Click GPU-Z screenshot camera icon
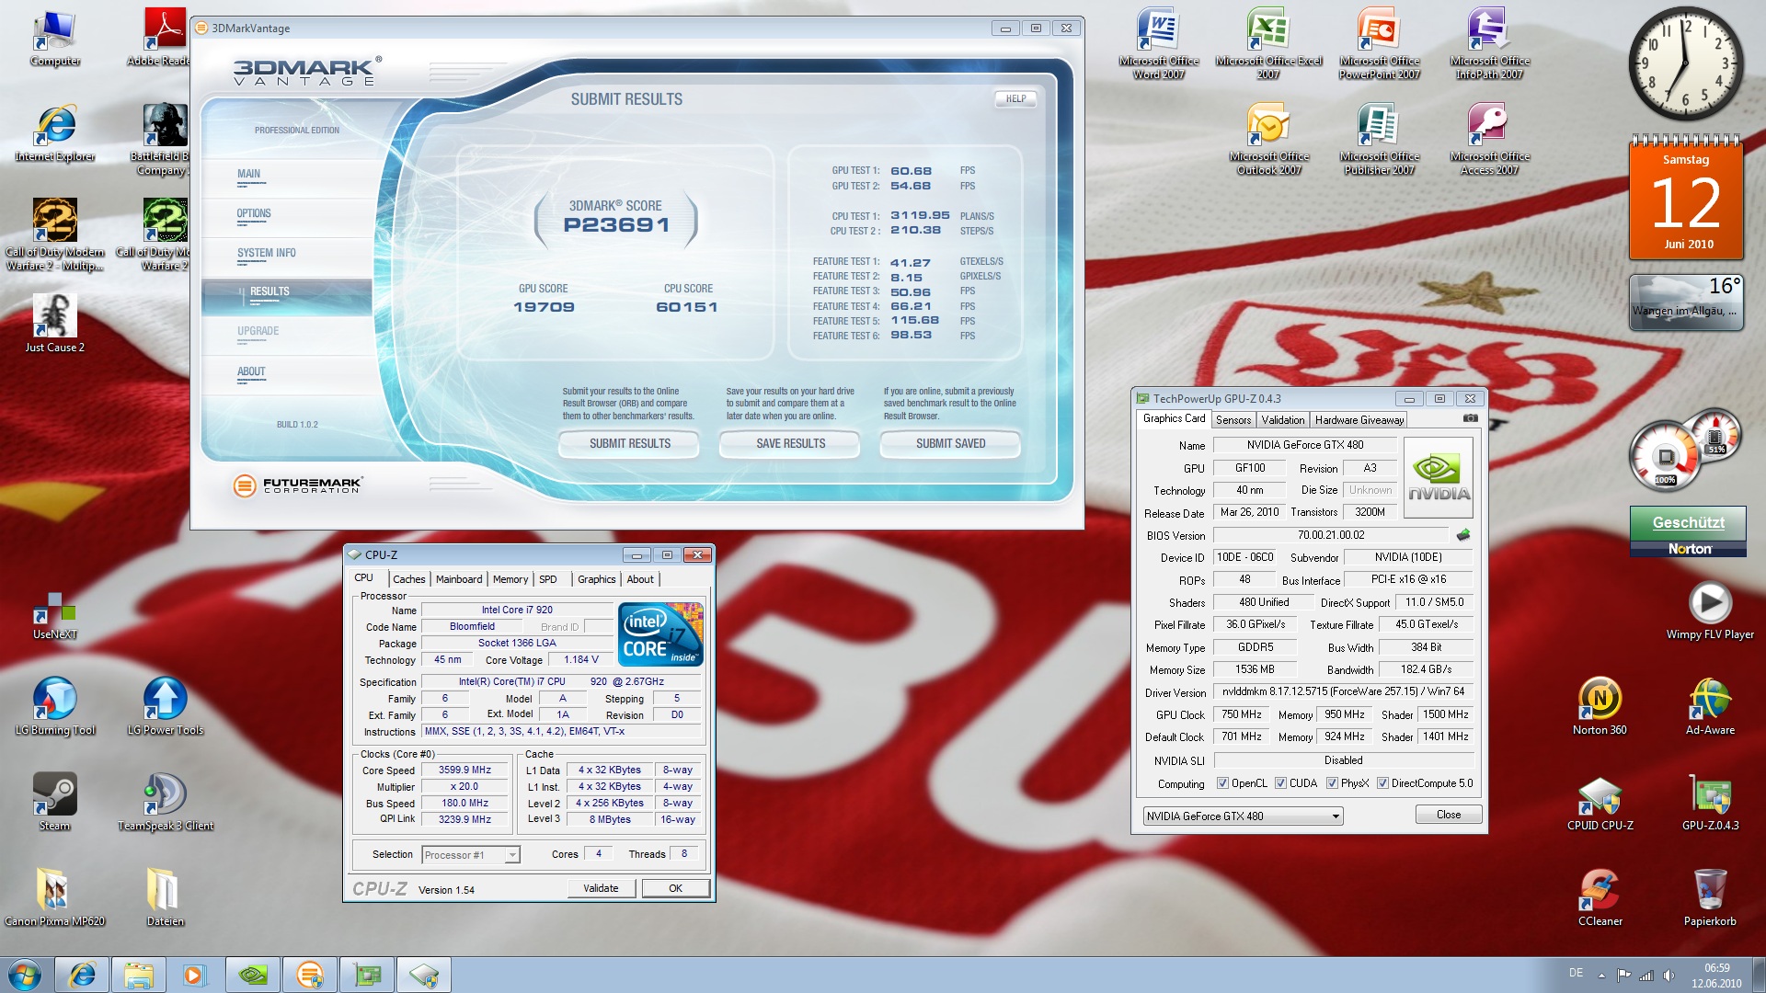 tap(1471, 418)
